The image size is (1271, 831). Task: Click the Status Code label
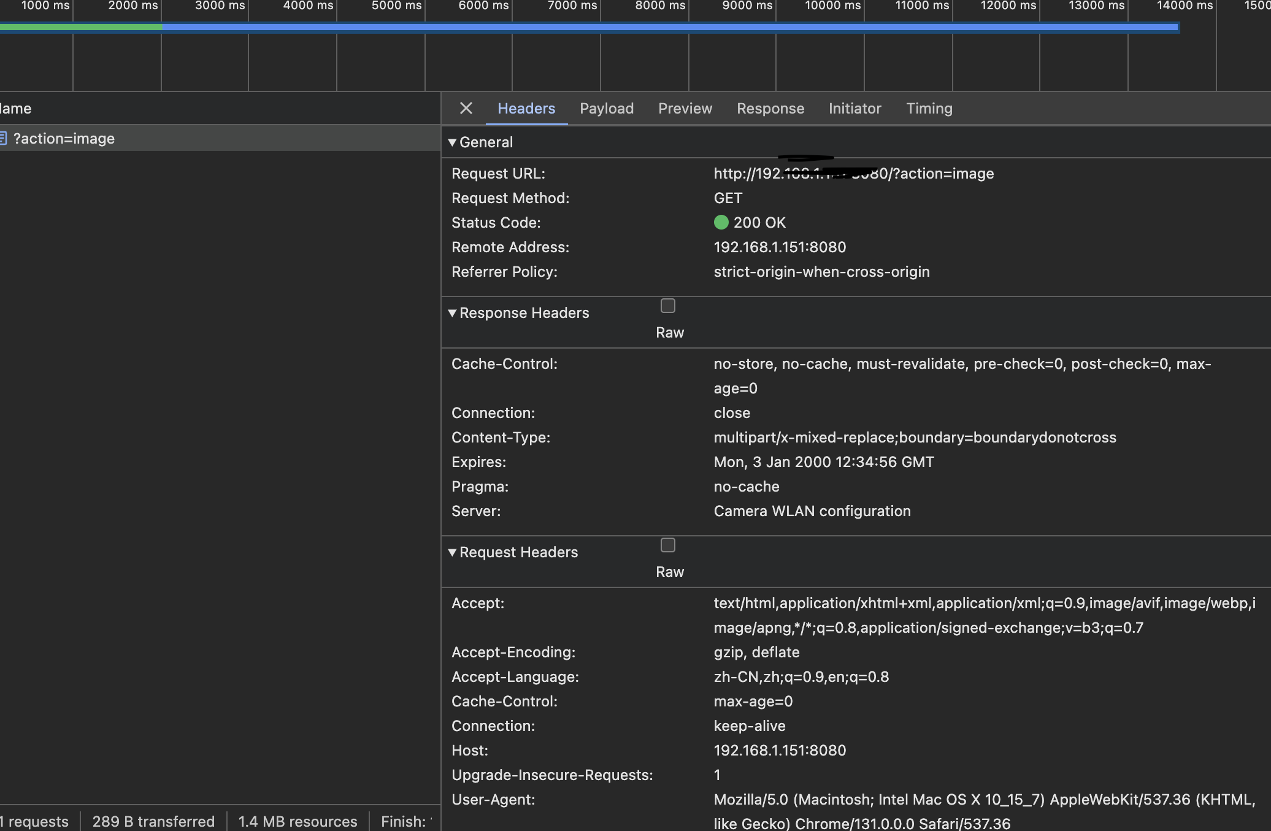coord(496,223)
